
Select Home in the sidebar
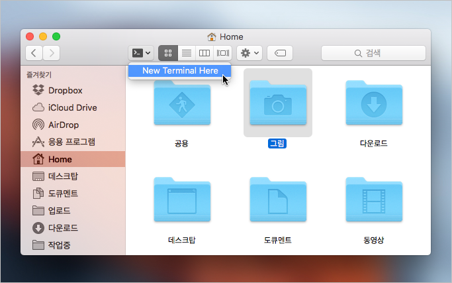pos(73,159)
